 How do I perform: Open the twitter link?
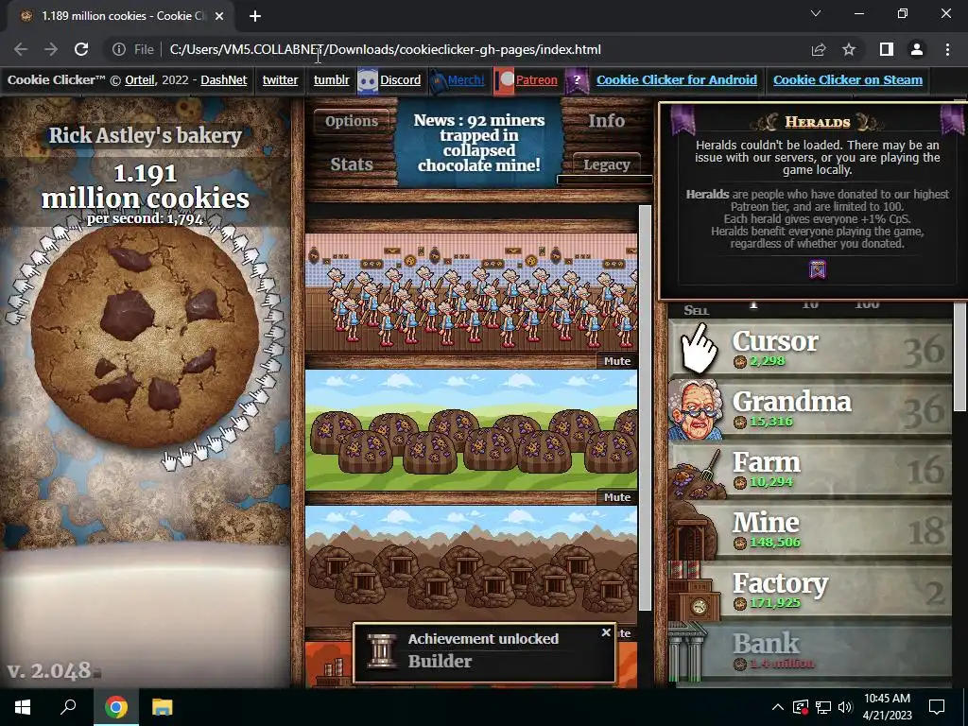[280, 80]
